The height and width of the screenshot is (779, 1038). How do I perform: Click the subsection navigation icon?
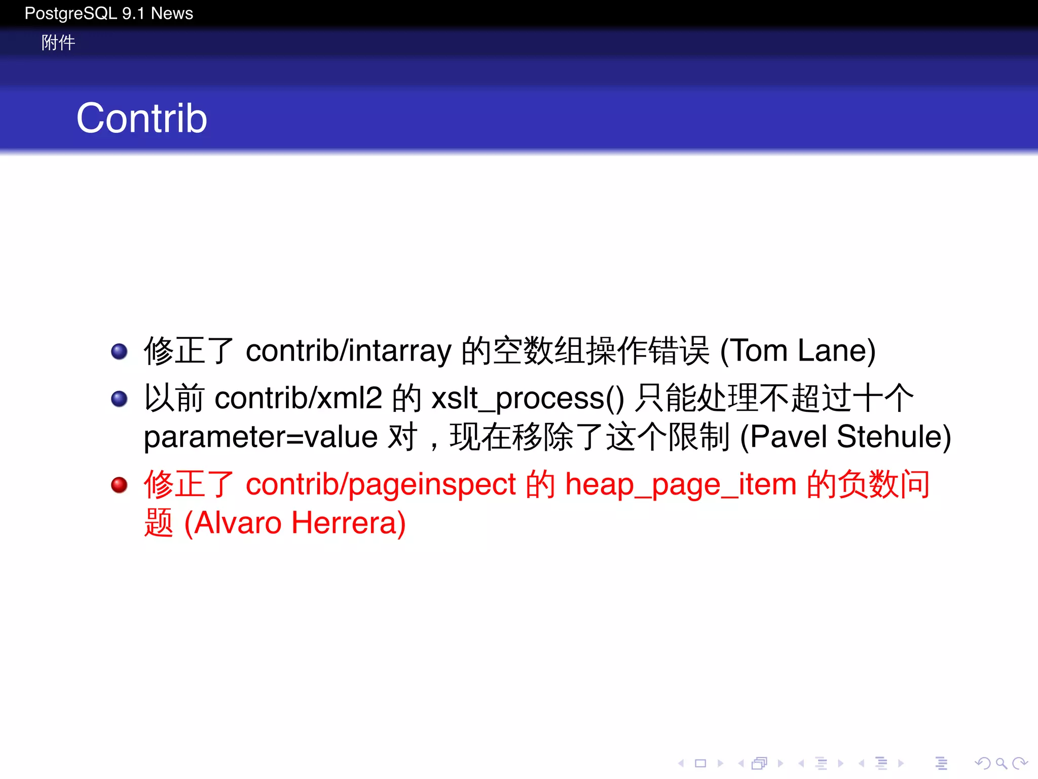822,763
